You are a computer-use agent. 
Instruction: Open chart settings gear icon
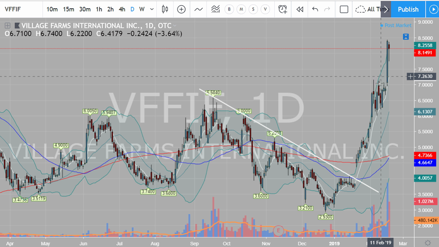pyautogui.click(x=428, y=243)
